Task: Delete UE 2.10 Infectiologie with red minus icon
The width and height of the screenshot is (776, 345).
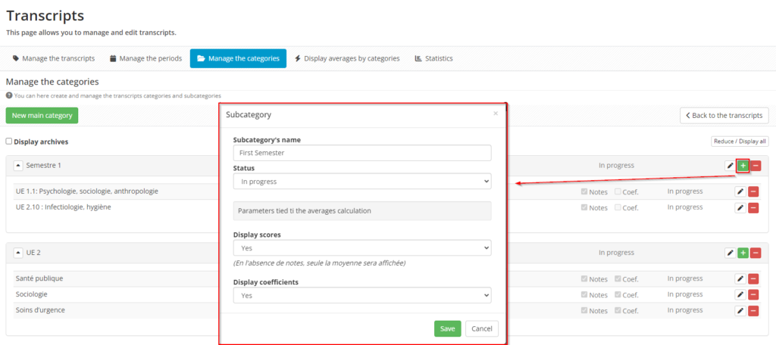Action: point(753,207)
